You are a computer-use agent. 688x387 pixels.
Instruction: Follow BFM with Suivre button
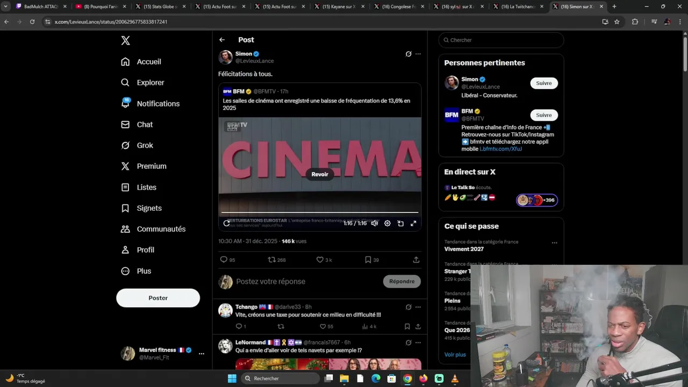(x=544, y=115)
